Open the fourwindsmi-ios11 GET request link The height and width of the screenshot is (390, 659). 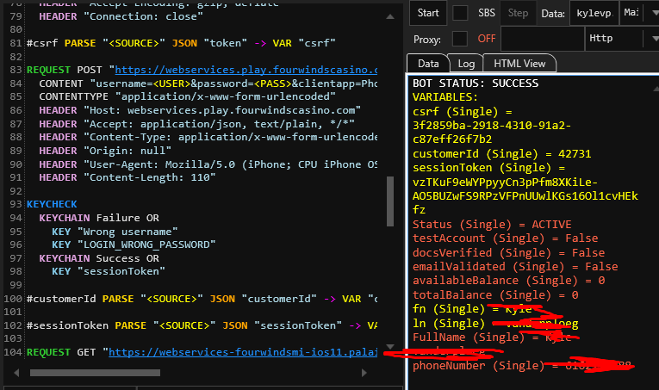coord(243,352)
